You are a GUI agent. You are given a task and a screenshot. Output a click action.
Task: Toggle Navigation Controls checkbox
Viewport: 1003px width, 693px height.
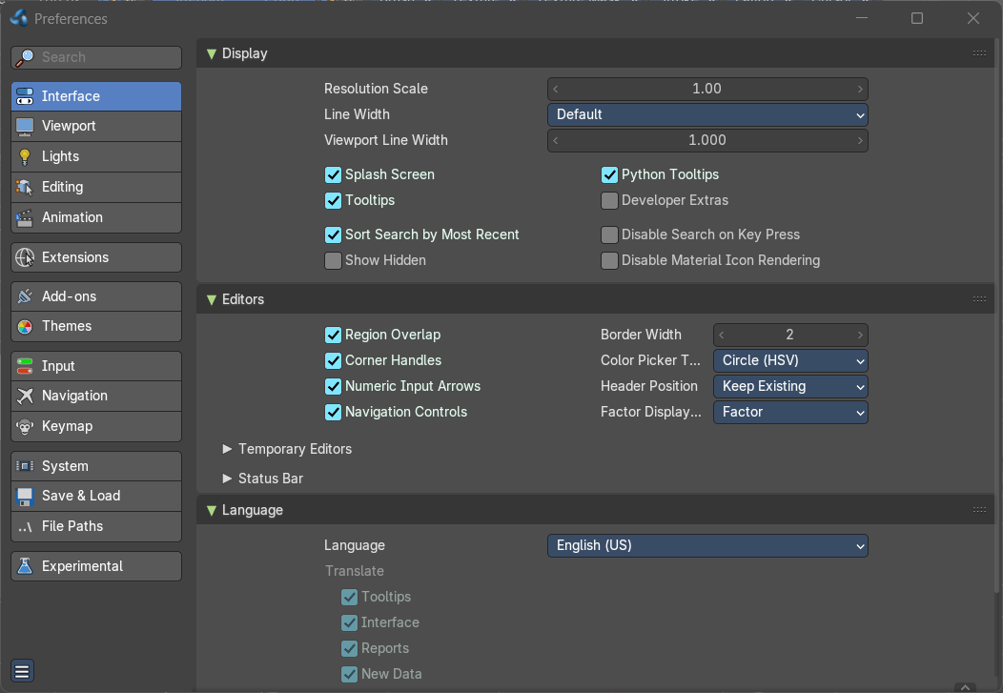(x=334, y=412)
